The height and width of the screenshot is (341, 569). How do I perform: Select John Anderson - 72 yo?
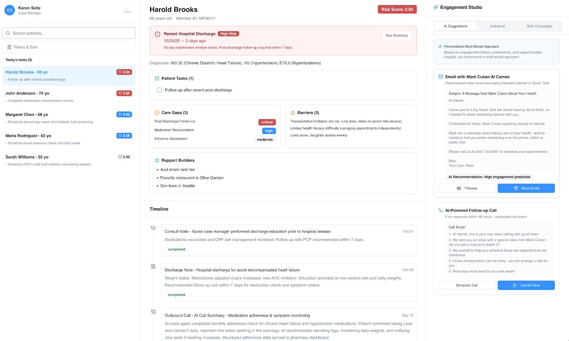pyautogui.click(x=69, y=97)
